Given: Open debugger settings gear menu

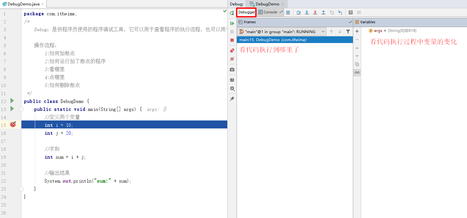Looking at the screenshot, I should pyautogui.click(x=232, y=88).
